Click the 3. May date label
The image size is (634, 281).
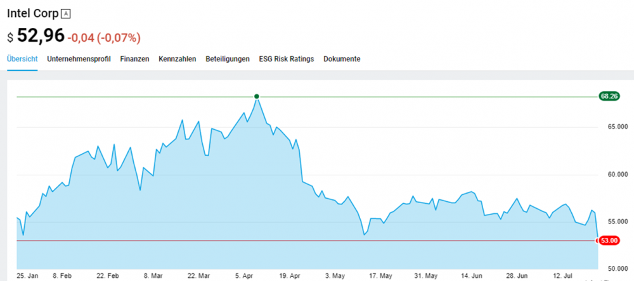coord(335,277)
